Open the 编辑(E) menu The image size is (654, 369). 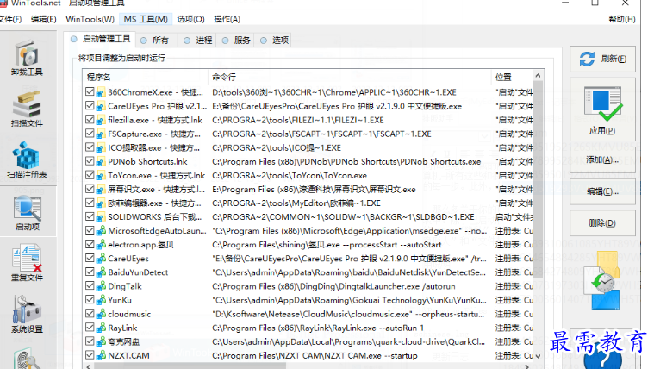[x=43, y=19]
